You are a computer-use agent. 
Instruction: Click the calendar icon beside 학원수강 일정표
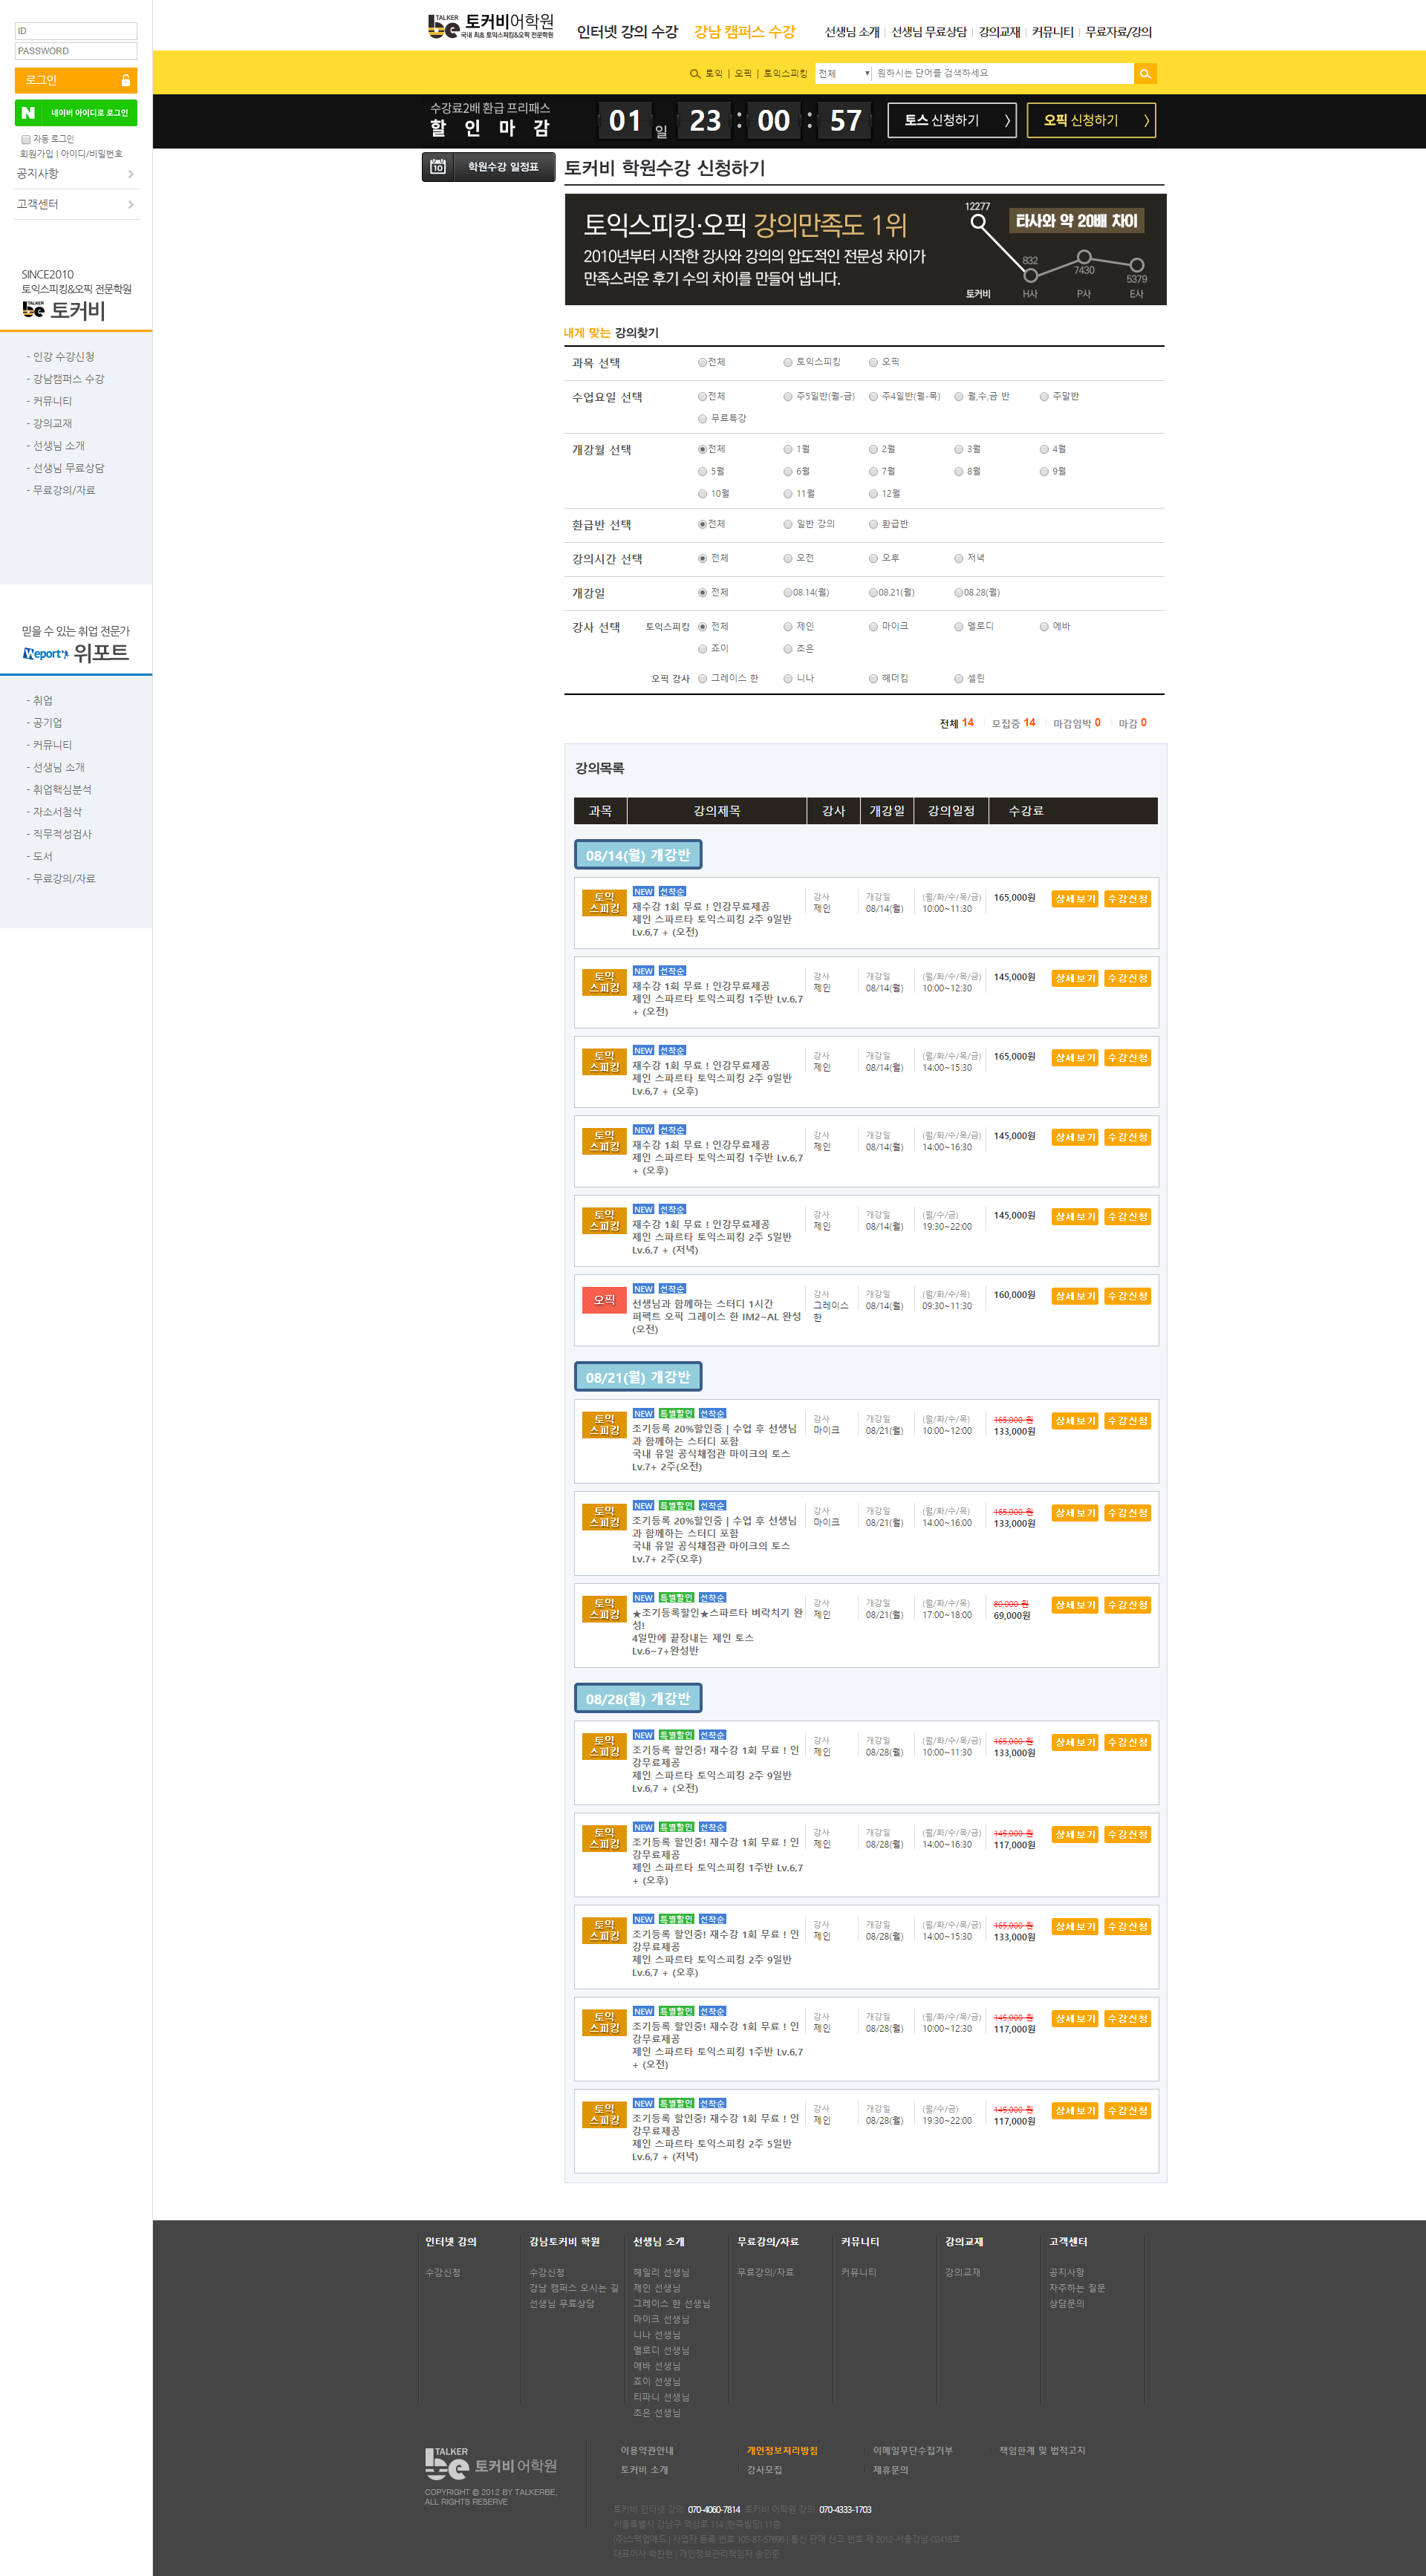[438, 167]
